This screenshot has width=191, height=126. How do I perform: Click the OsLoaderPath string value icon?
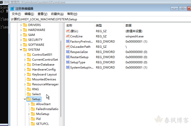tap(68, 46)
